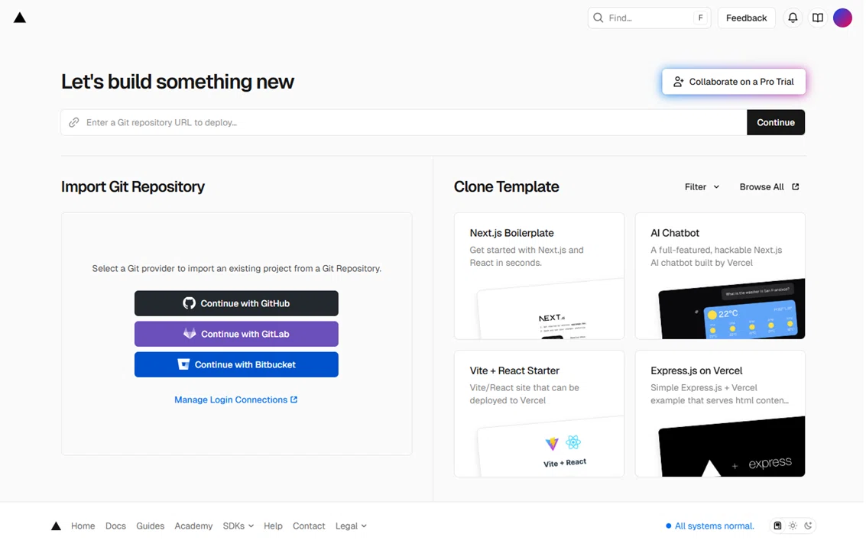Select the Next.js Boilerplate template
Screen dimensions: 866x550
(x=539, y=276)
